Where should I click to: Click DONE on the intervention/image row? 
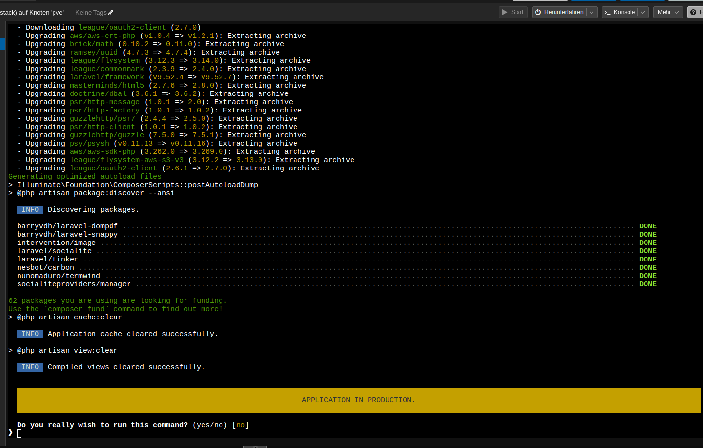[648, 243]
